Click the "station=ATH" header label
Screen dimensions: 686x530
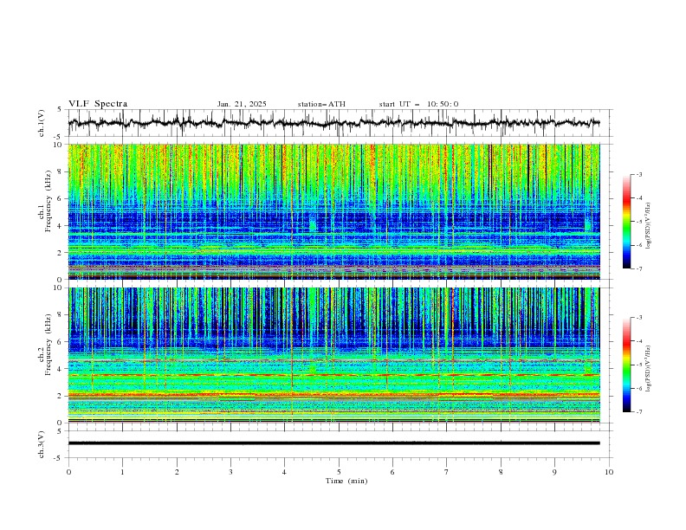click(x=321, y=104)
